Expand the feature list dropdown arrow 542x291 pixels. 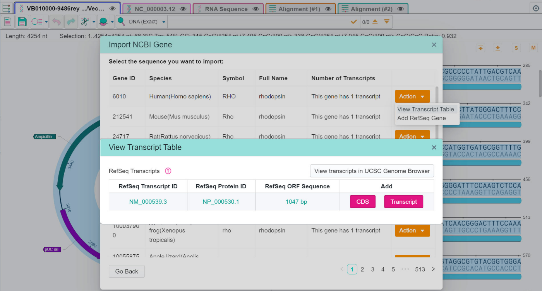tap(46, 22)
